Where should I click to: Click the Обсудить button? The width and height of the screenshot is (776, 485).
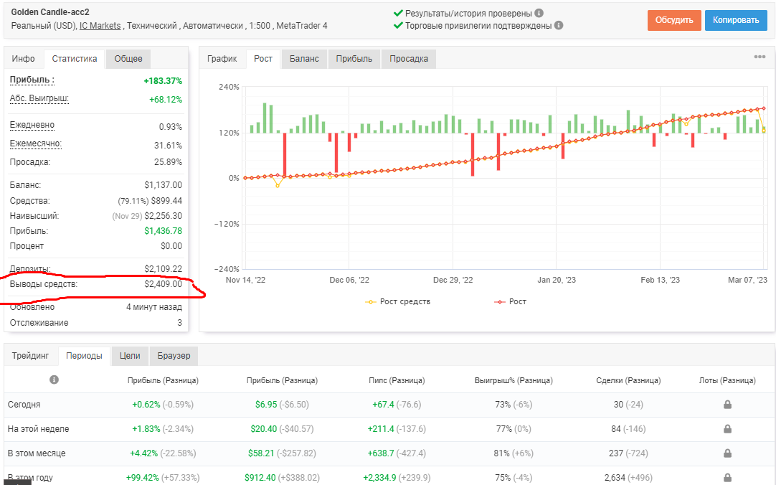pos(674,20)
